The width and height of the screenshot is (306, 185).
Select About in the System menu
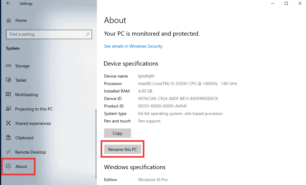(21, 166)
